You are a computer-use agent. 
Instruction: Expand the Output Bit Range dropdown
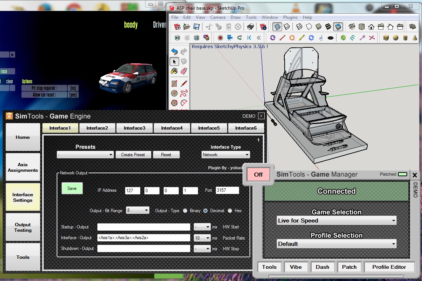138,210
